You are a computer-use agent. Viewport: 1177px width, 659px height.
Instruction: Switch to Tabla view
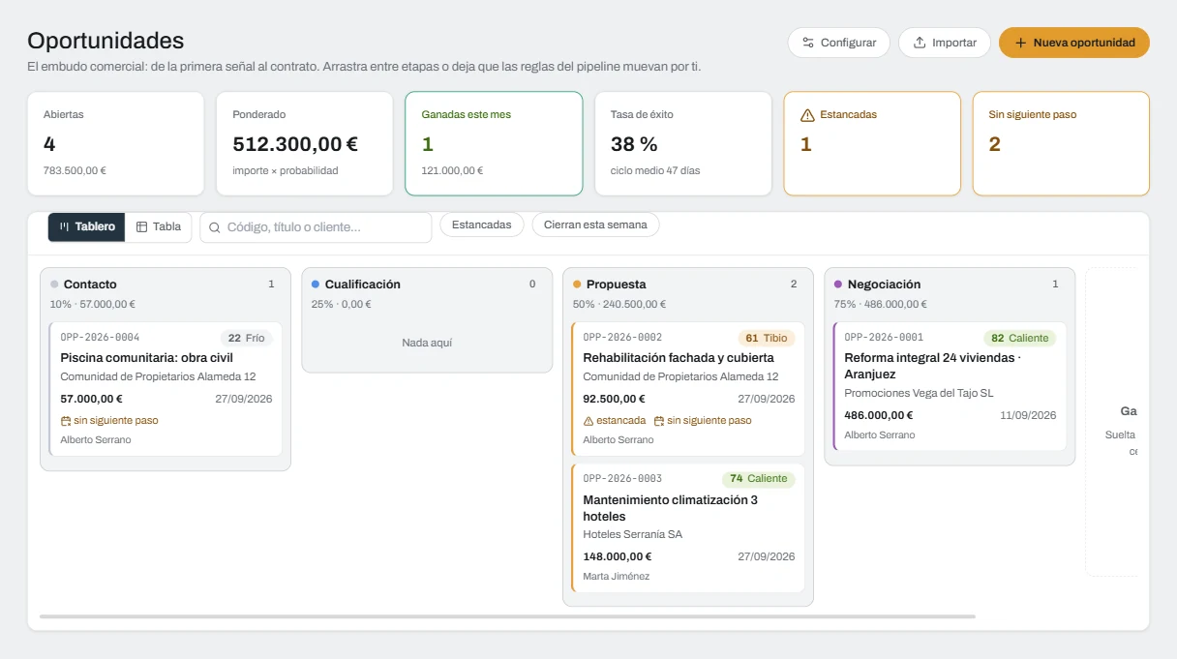[x=159, y=226]
